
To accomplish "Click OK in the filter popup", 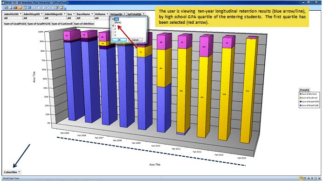I will pos(119,40).
